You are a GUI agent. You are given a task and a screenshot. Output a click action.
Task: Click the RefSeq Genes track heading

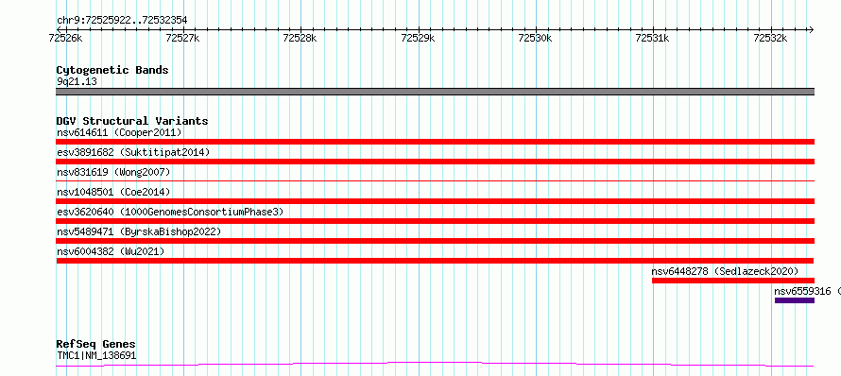pyautogui.click(x=95, y=344)
